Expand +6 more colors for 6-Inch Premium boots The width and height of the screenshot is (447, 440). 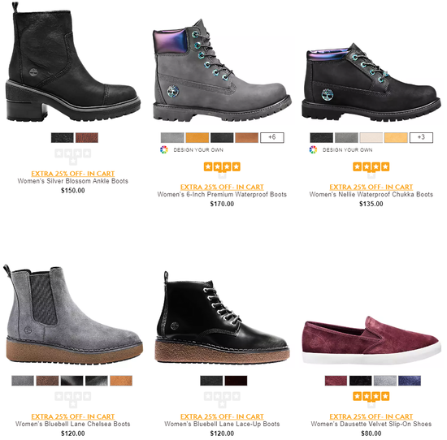click(272, 137)
